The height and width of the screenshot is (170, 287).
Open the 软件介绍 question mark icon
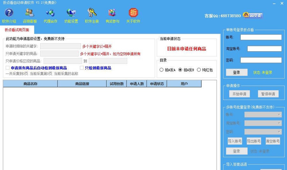9,13
